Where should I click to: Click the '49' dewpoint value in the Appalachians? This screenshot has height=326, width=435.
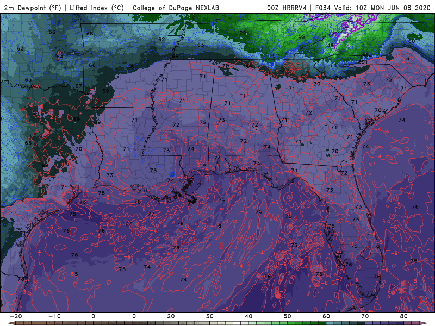pyautogui.click(x=331, y=46)
